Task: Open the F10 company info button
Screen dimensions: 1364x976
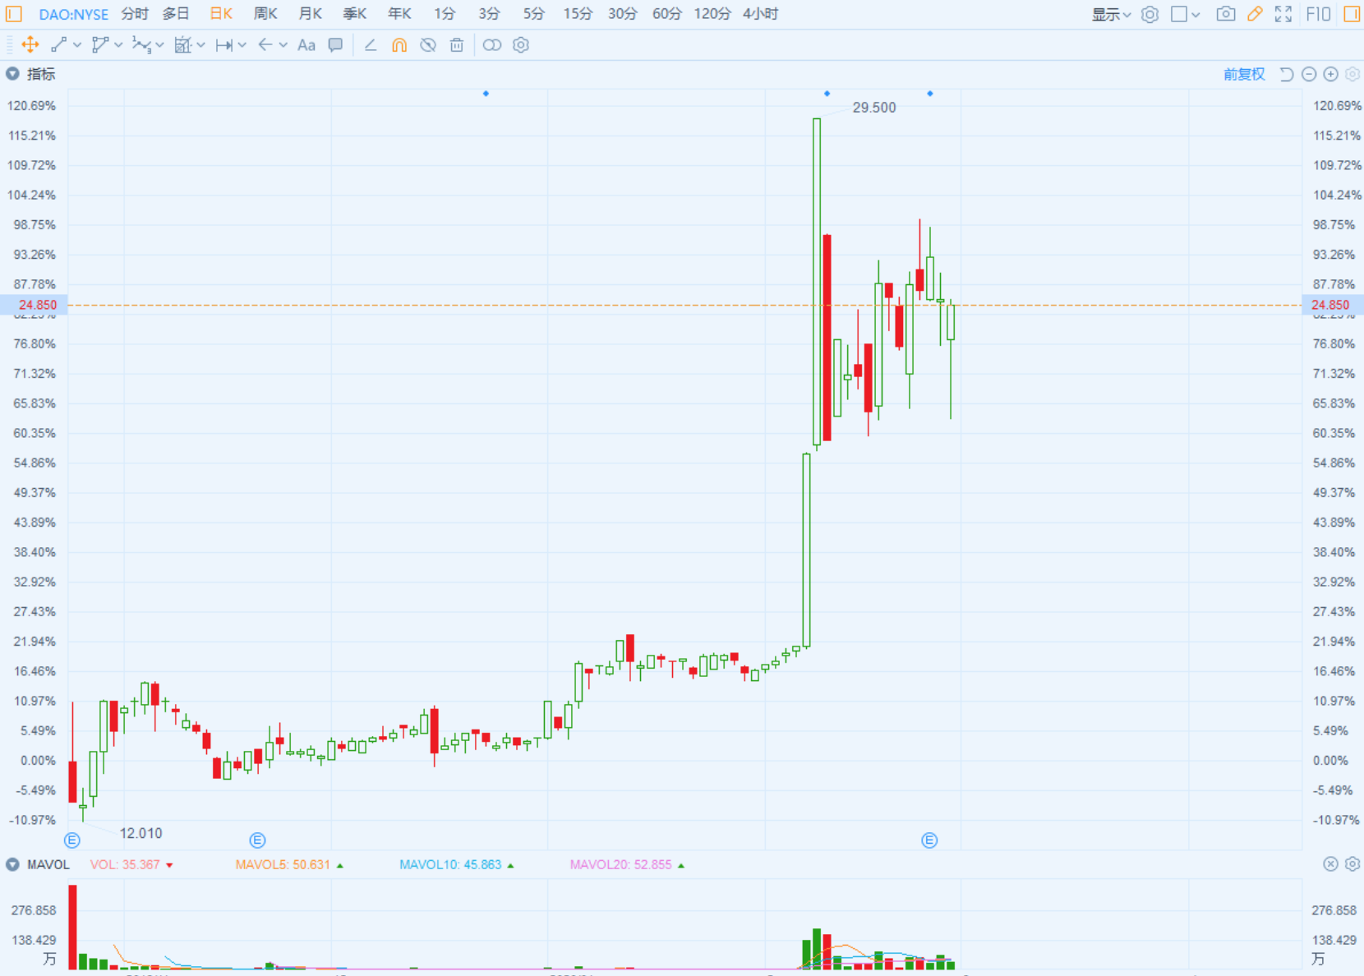Action: pos(1318,14)
